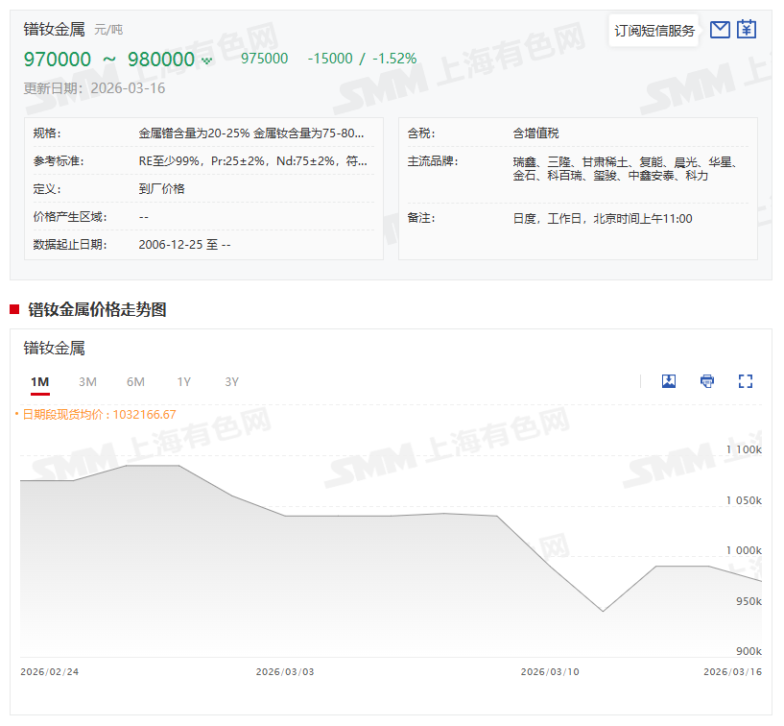Click the envelope email subscription icon

(720, 30)
